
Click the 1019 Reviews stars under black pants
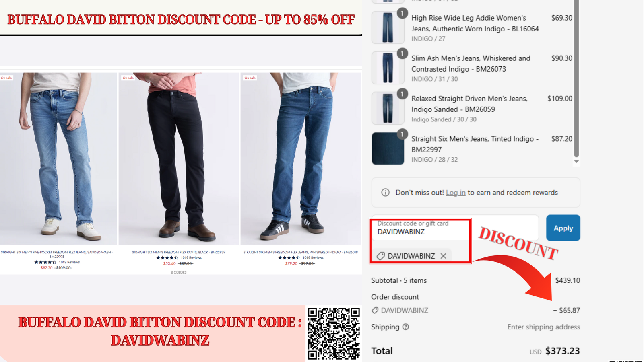click(x=167, y=257)
